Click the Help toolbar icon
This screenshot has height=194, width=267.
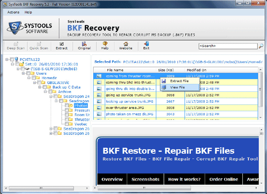(105, 44)
